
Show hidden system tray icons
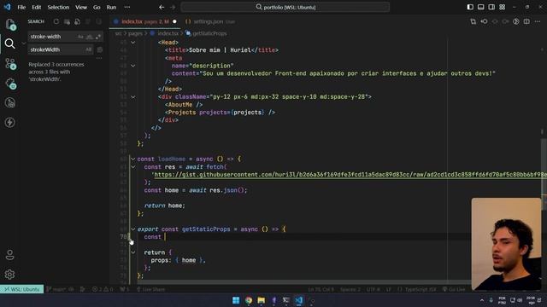[482, 300]
